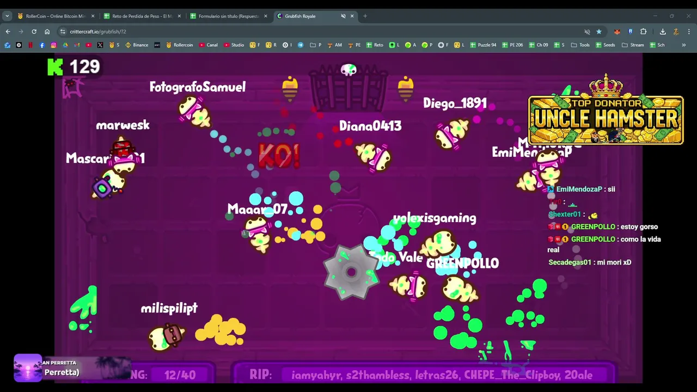Open the Netflix bookmark icon

30,45
